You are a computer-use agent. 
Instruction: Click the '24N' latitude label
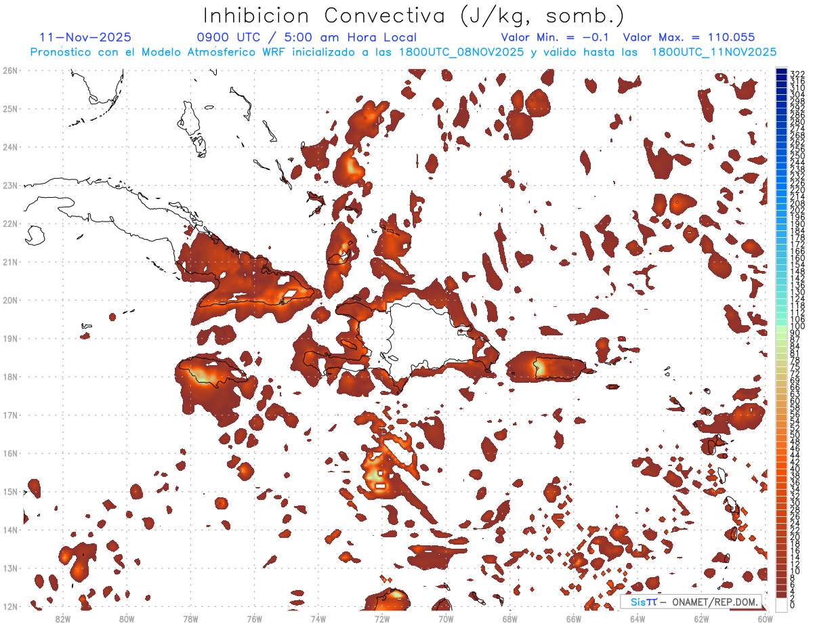tap(10, 147)
